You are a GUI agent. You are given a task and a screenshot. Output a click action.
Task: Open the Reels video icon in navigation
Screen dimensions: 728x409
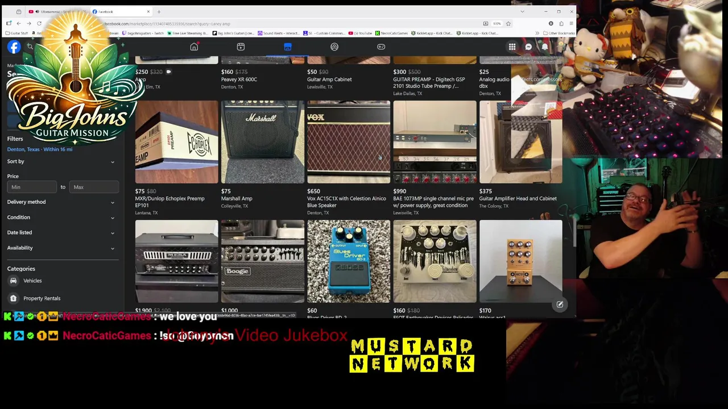coord(241,47)
